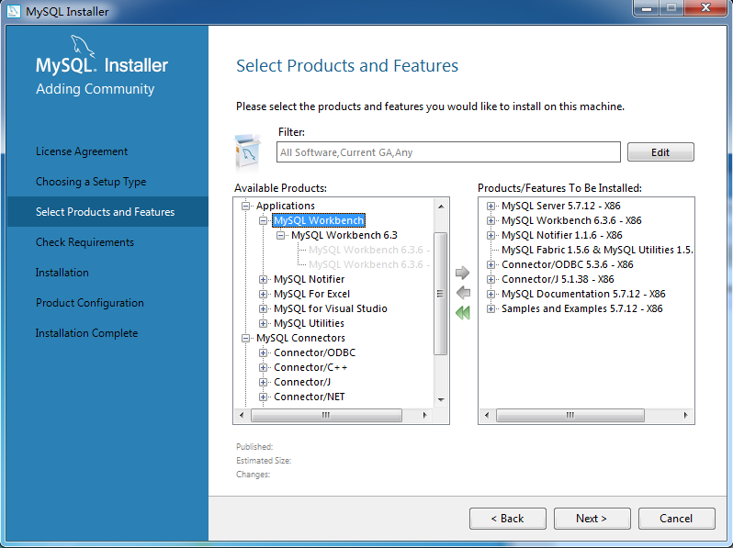Screen dimensions: 733x548
Task: Click the MySQL Installer title bar icon
Action: (14, 11)
